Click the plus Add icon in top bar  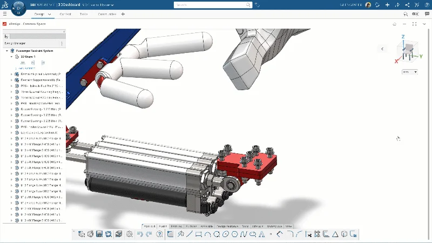pos(388,5)
